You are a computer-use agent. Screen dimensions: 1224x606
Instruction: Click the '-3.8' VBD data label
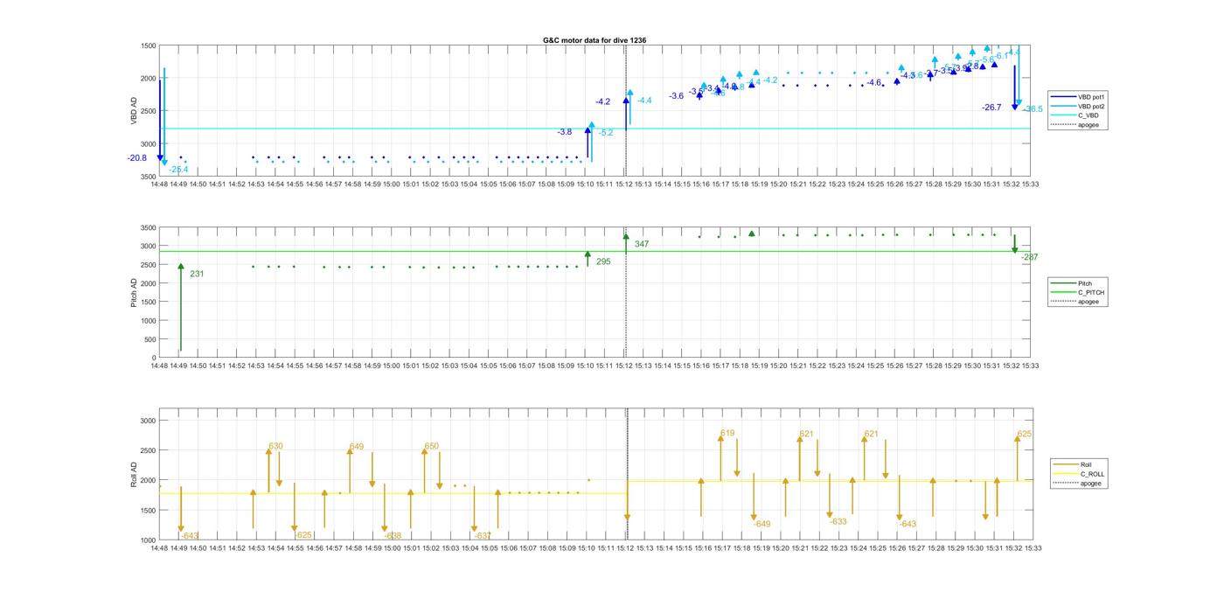point(565,132)
